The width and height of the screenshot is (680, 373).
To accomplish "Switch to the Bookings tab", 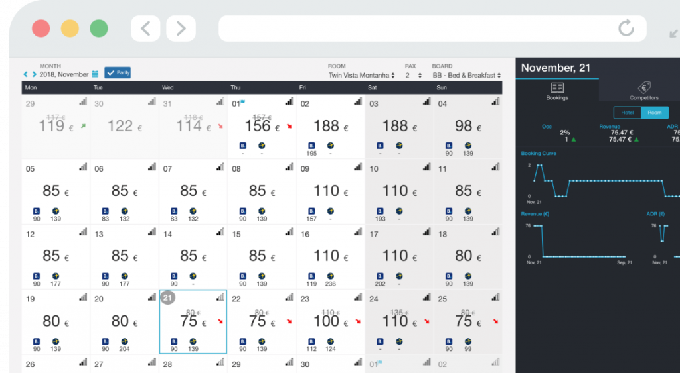I will (x=556, y=91).
